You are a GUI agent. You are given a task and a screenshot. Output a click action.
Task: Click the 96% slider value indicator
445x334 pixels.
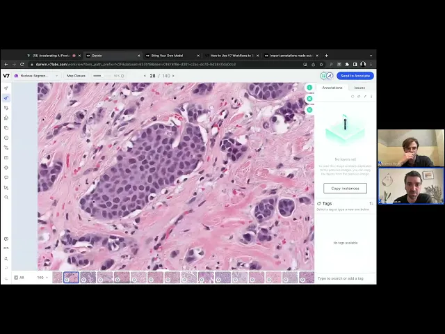click(116, 76)
